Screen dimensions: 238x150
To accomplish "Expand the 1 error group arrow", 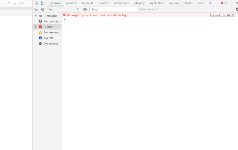I will point(36,27).
